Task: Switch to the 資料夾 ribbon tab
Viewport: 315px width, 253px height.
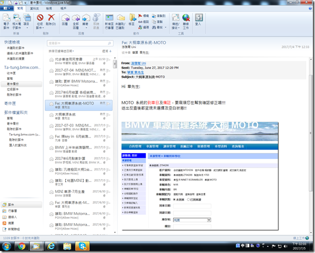Action: coord(34,8)
